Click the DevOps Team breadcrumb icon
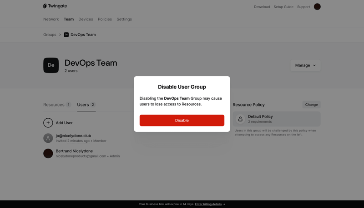Screen dimensions: 364x208 coord(66,34)
